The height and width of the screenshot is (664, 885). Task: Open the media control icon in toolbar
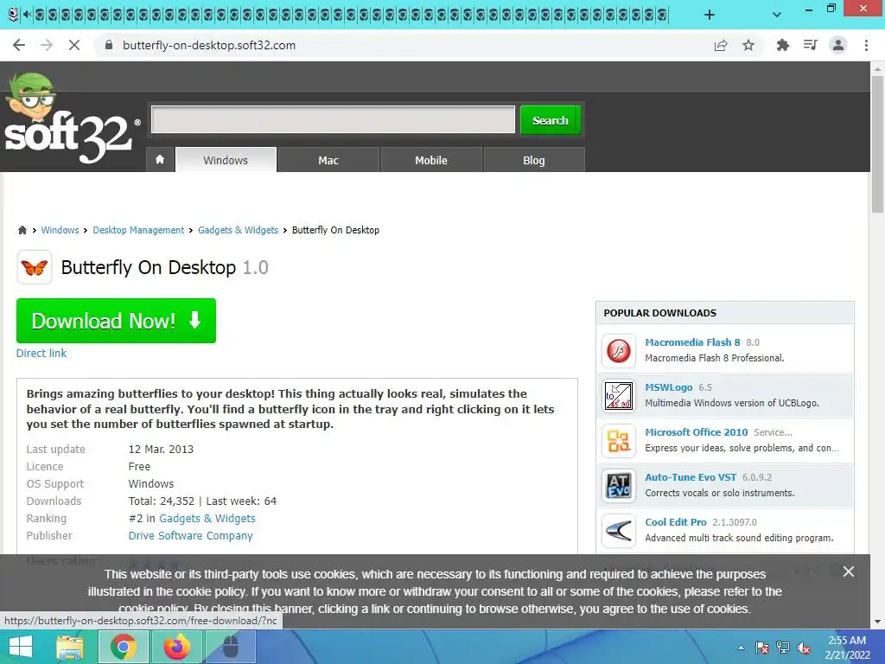(x=810, y=45)
